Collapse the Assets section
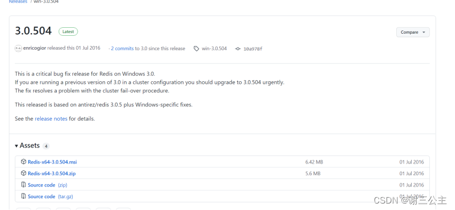Image resolution: width=455 pixels, height=210 pixels. [x=27, y=145]
